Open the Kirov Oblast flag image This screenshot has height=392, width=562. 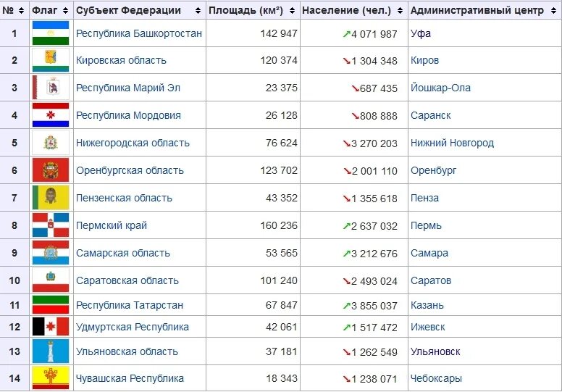coord(51,60)
